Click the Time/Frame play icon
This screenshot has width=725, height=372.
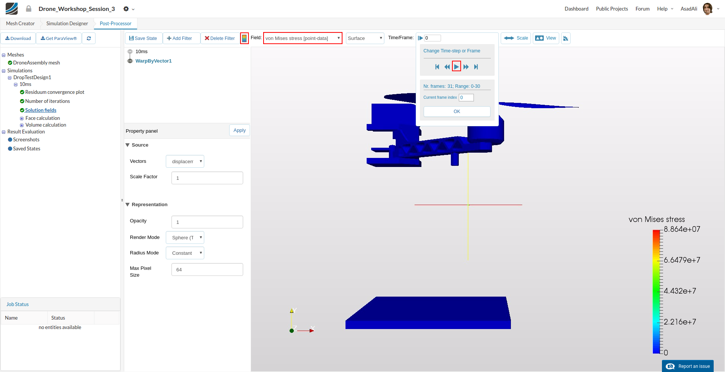coord(420,38)
